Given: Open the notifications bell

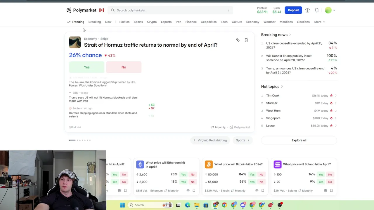Looking at the screenshot, I should pyautogui.click(x=317, y=10).
